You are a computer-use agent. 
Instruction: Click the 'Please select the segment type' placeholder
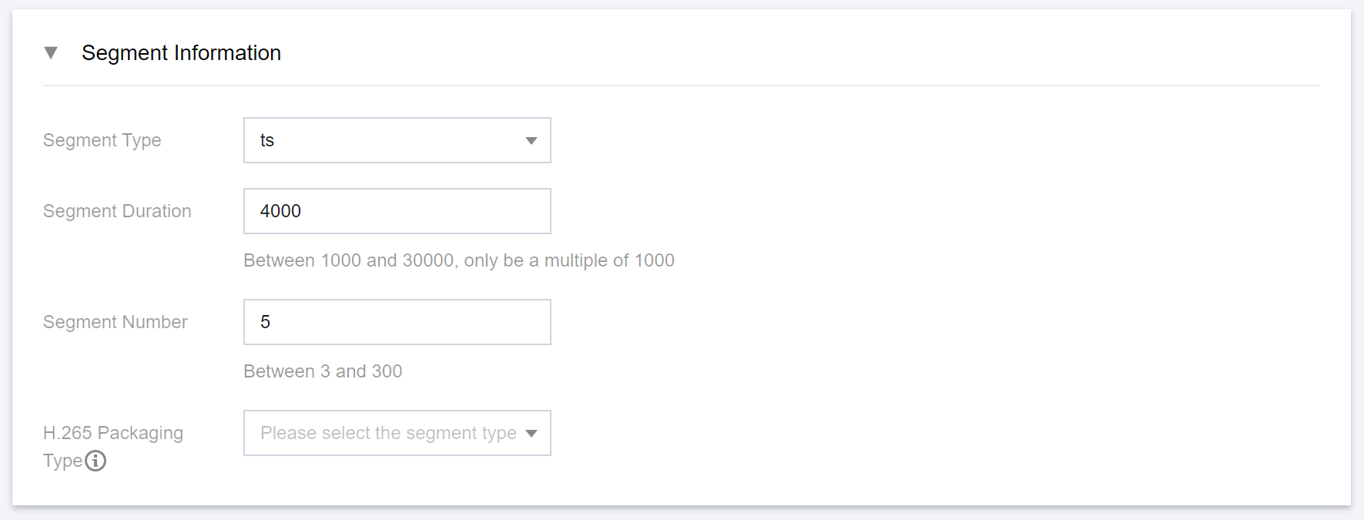click(x=388, y=433)
